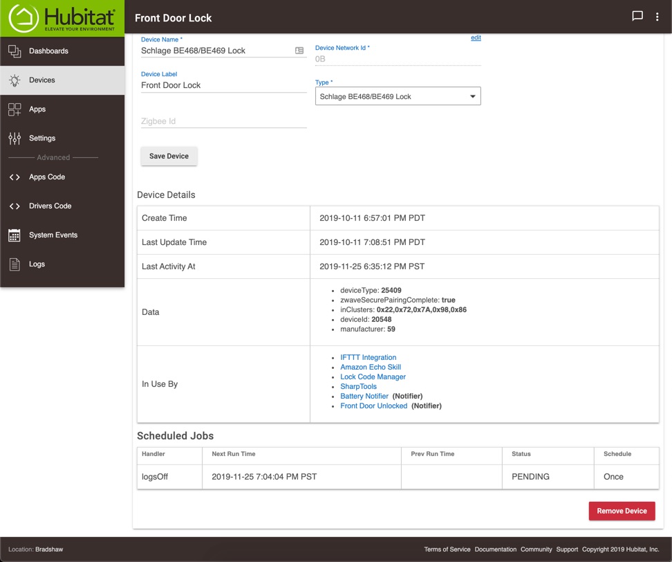The image size is (672, 562).
Task: Open Settings from the sidebar
Action: (62, 138)
